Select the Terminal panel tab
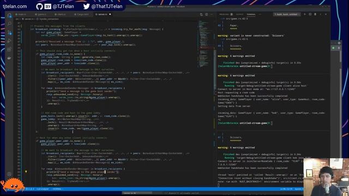 251,14
